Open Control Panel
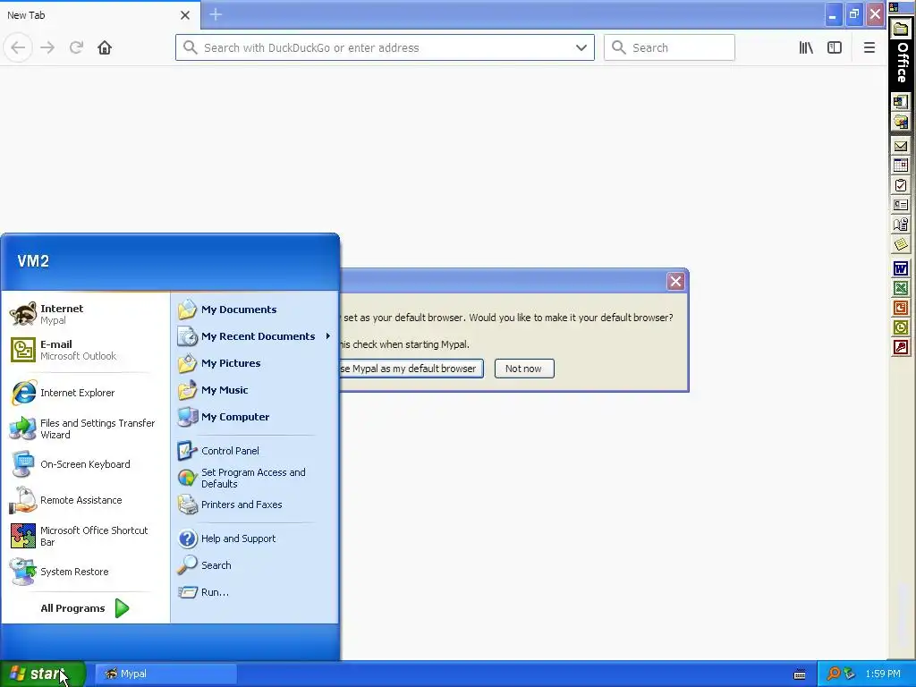 click(254, 451)
